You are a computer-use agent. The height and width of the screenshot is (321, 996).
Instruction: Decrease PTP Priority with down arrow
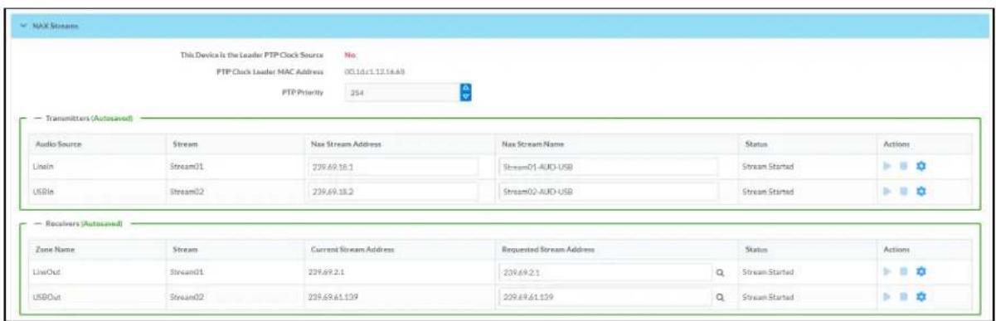(x=464, y=98)
